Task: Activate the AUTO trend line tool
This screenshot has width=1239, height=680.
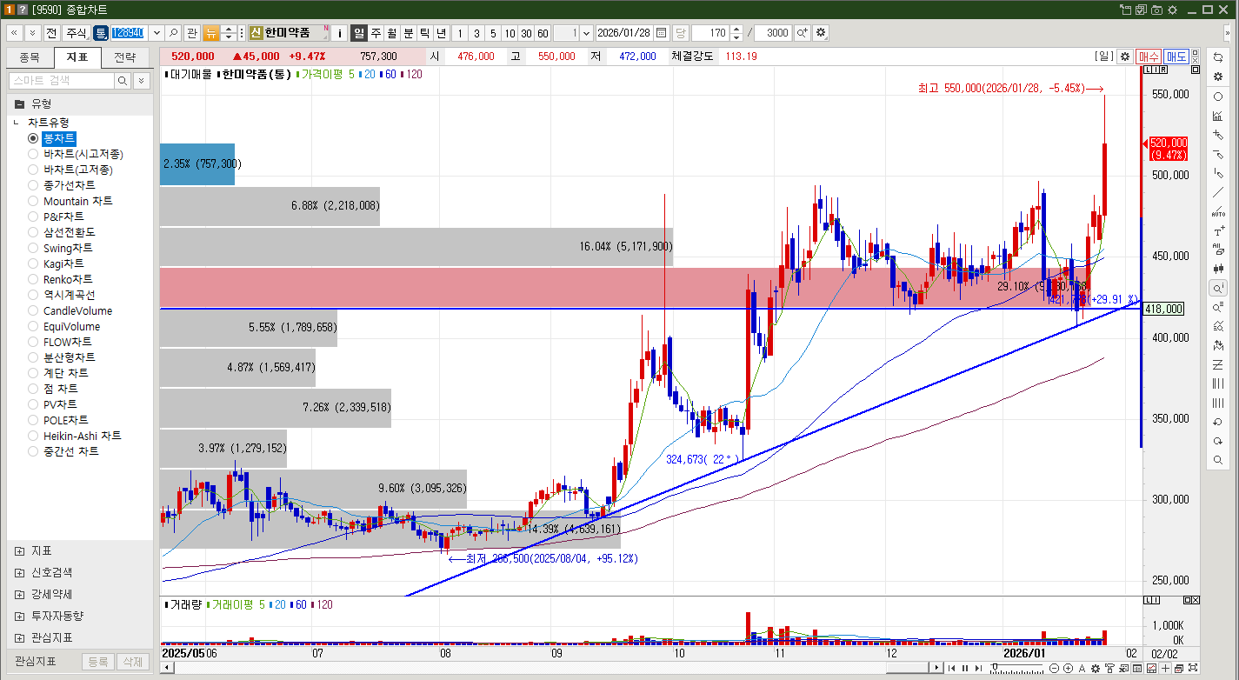Action: pyautogui.click(x=1217, y=211)
